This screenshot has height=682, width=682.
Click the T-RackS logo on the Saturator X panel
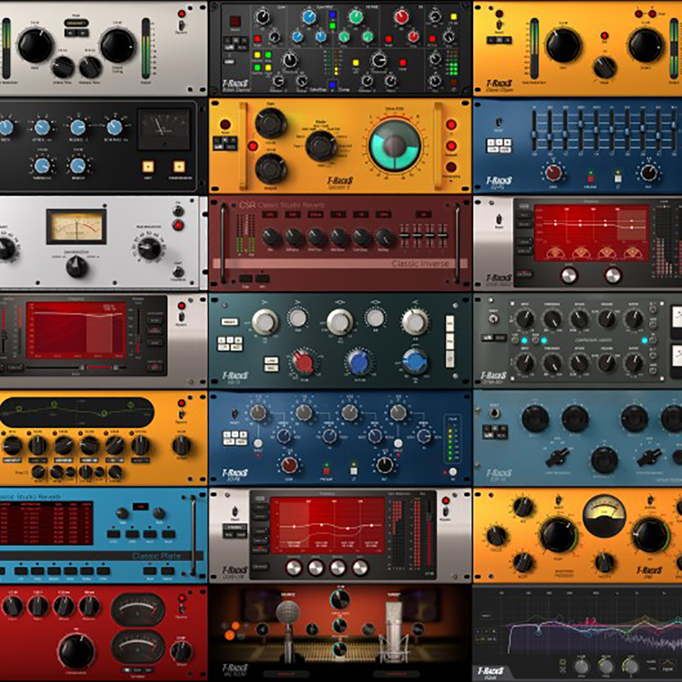pyautogui.click(x=340, y=180)
